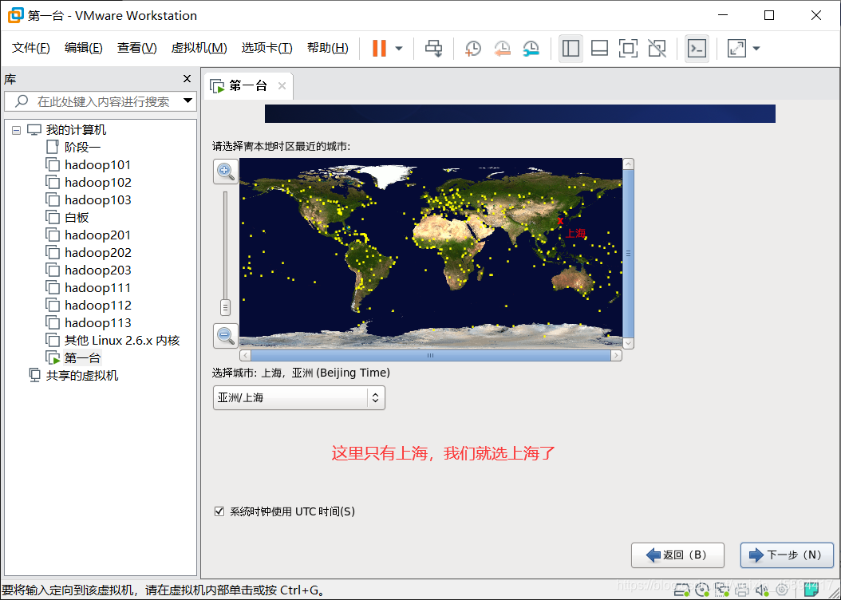Screen dimensions: 841x600
Task: Click the map zoom slider handle
Action: (225, 307)
